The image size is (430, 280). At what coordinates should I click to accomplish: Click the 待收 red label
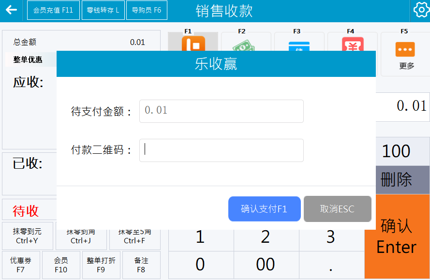[x=26, y=211]
